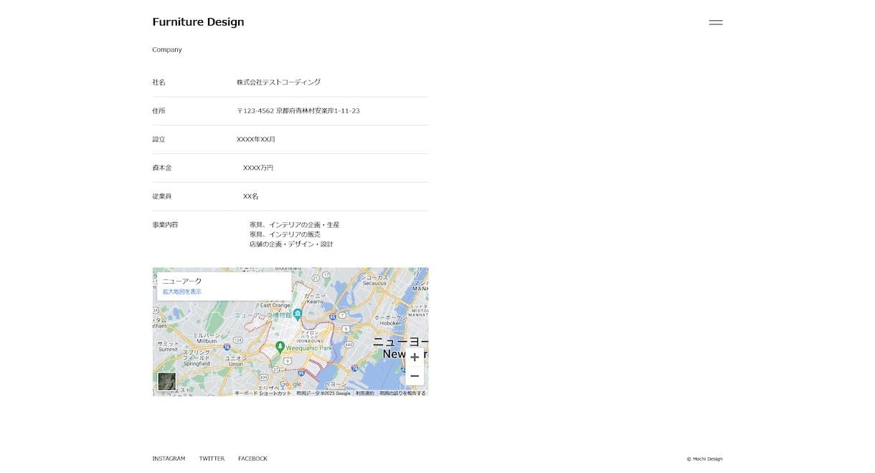Open the キーボード ショートカット map link
The height and width of the screenshot is (473, 875).
coord(263,393)
